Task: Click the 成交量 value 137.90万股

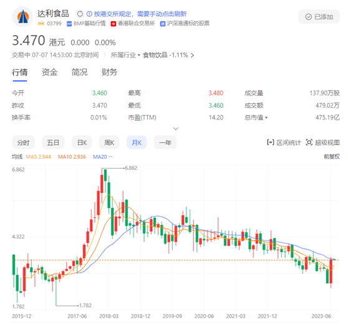Action: point(324,93)
